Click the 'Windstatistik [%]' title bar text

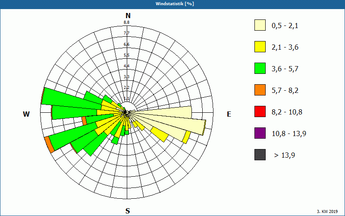175,4
